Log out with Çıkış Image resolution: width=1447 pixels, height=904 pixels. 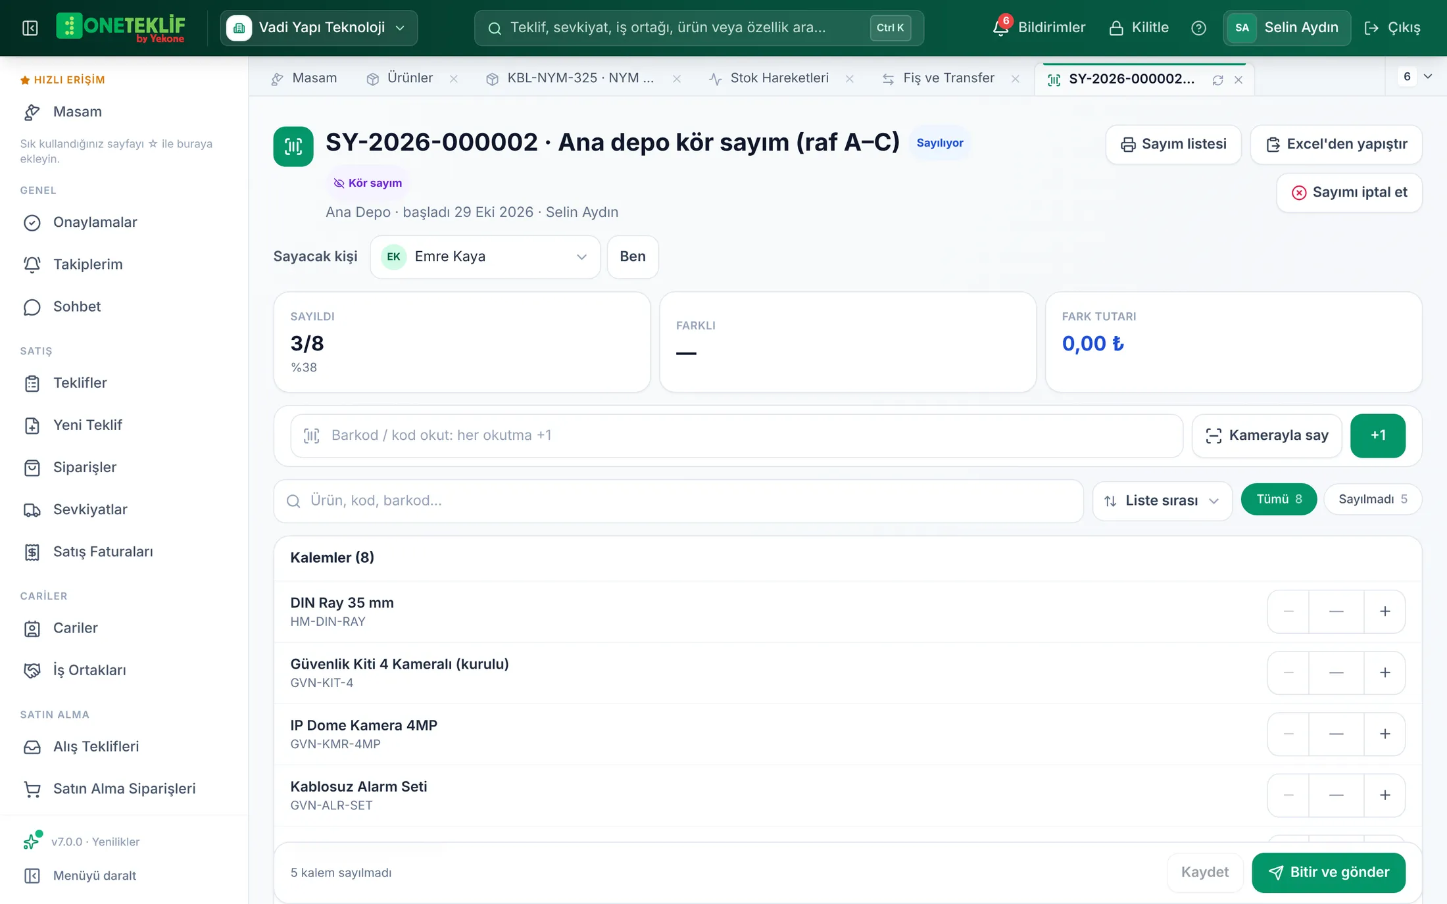(1392, 28)
